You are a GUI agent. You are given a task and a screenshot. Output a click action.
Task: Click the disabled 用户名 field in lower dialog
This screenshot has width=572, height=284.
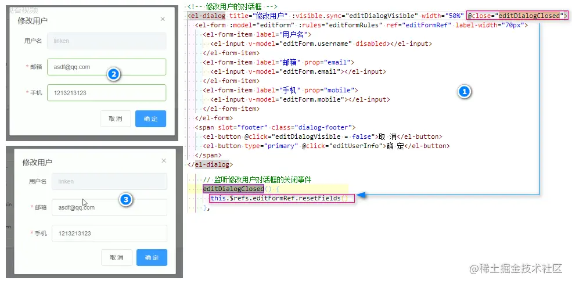pos(109,181)
